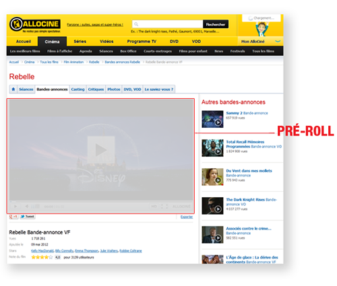
Task: Switch to the Séances tab under Rebelle
Action: click(26, 90)
